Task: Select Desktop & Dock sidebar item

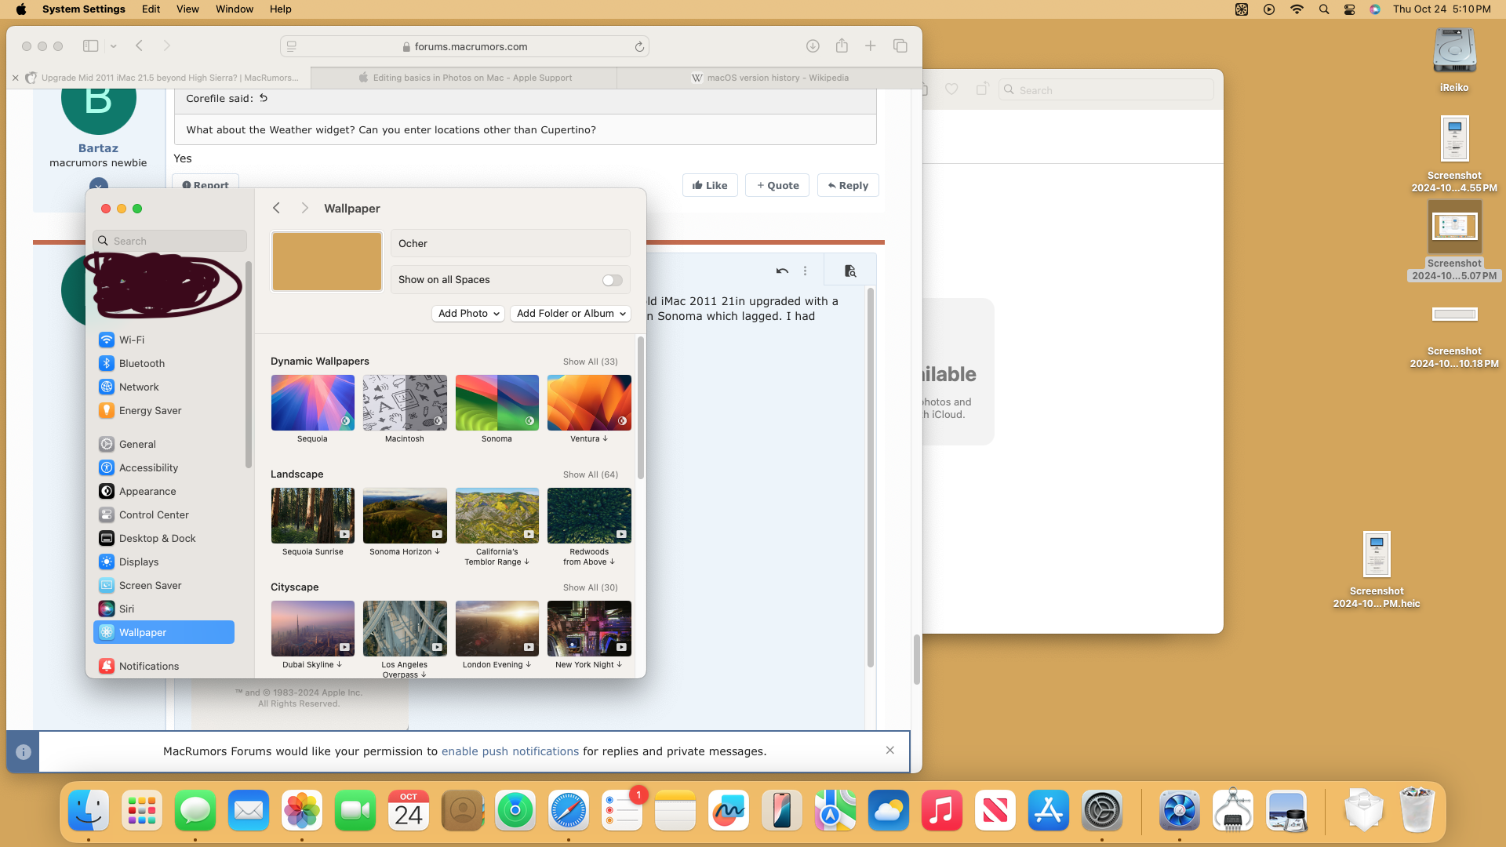Action: point(157,538)
